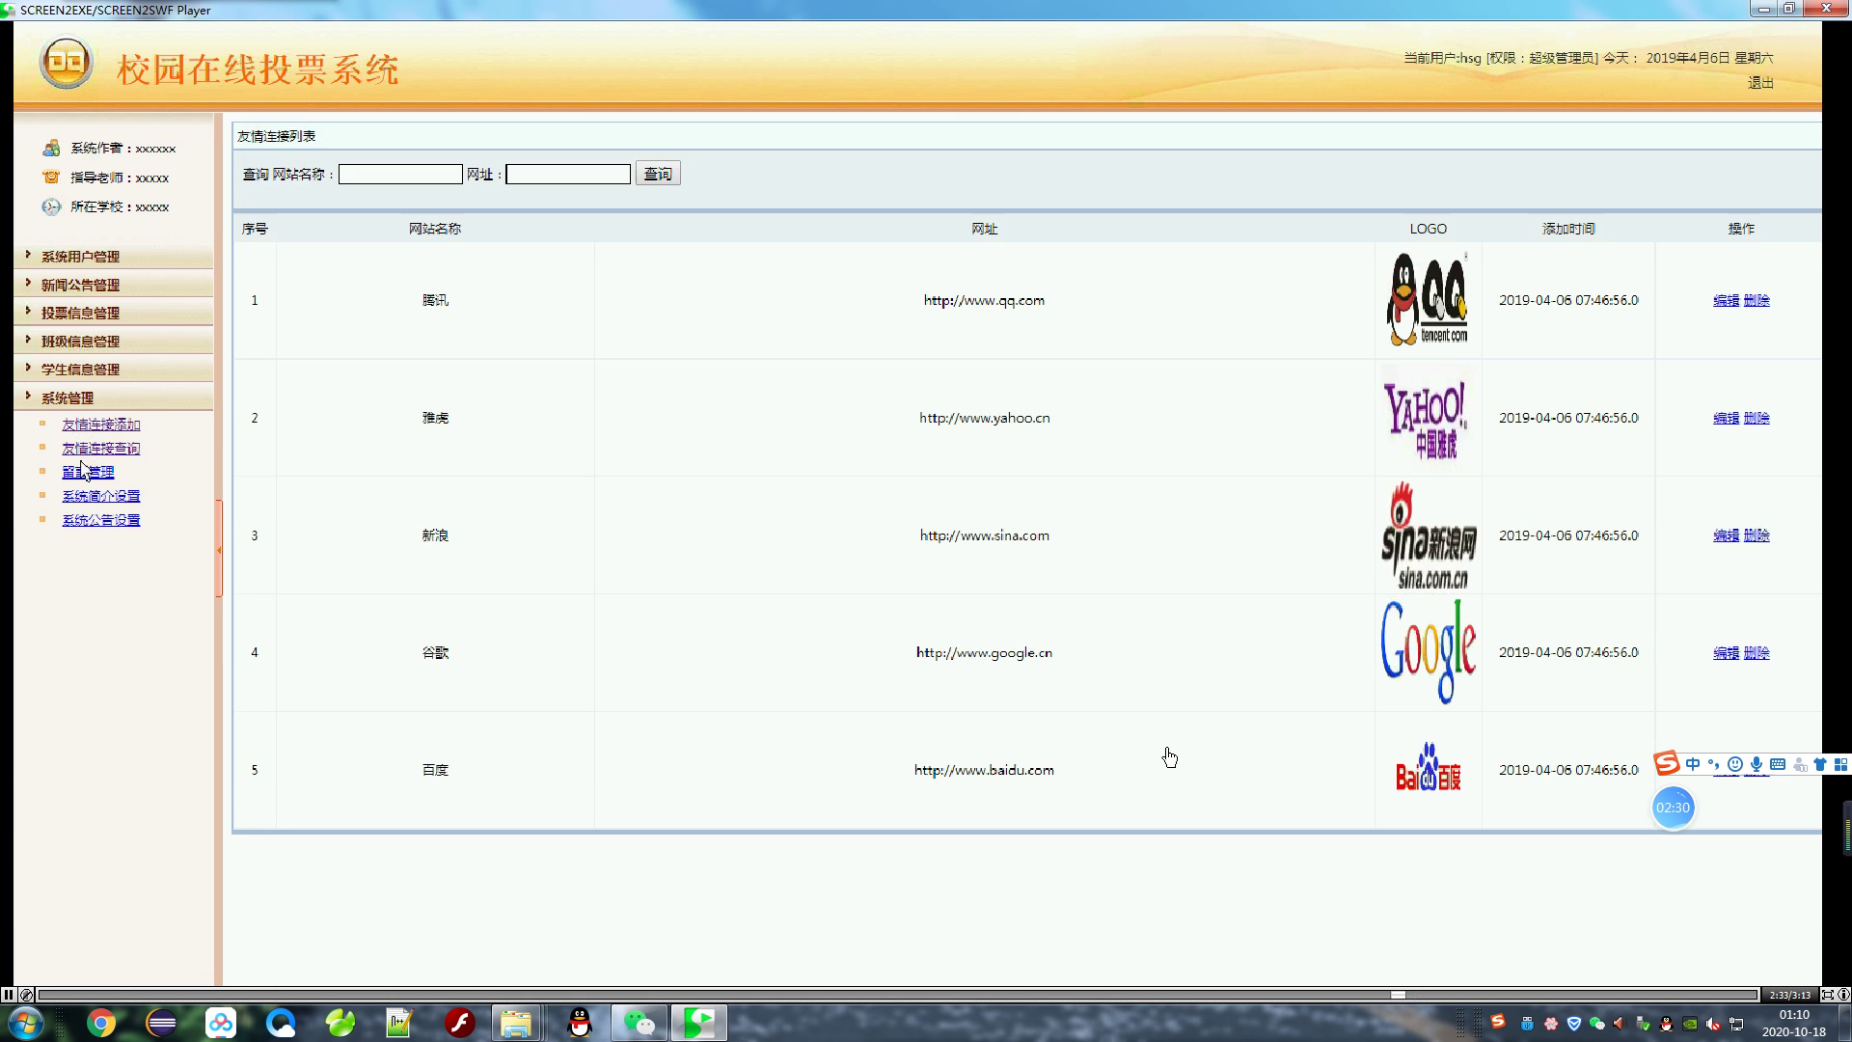
Task: Click the blue shield security tray icon
Action: point(1573,1024)
